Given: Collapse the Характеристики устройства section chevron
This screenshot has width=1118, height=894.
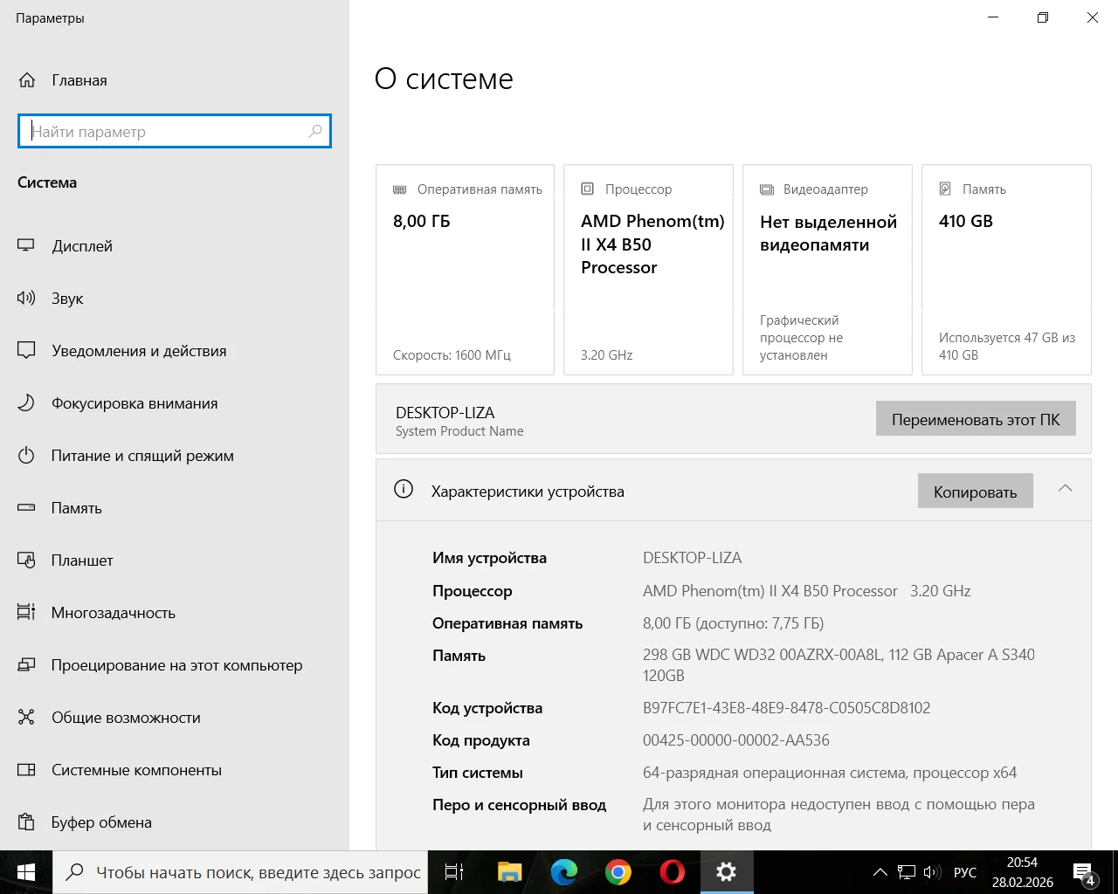Looking at the screenshot, I should 1065,489.
